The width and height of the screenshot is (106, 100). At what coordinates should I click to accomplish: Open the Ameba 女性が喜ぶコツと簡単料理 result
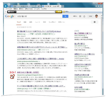(x=41, y=59)
